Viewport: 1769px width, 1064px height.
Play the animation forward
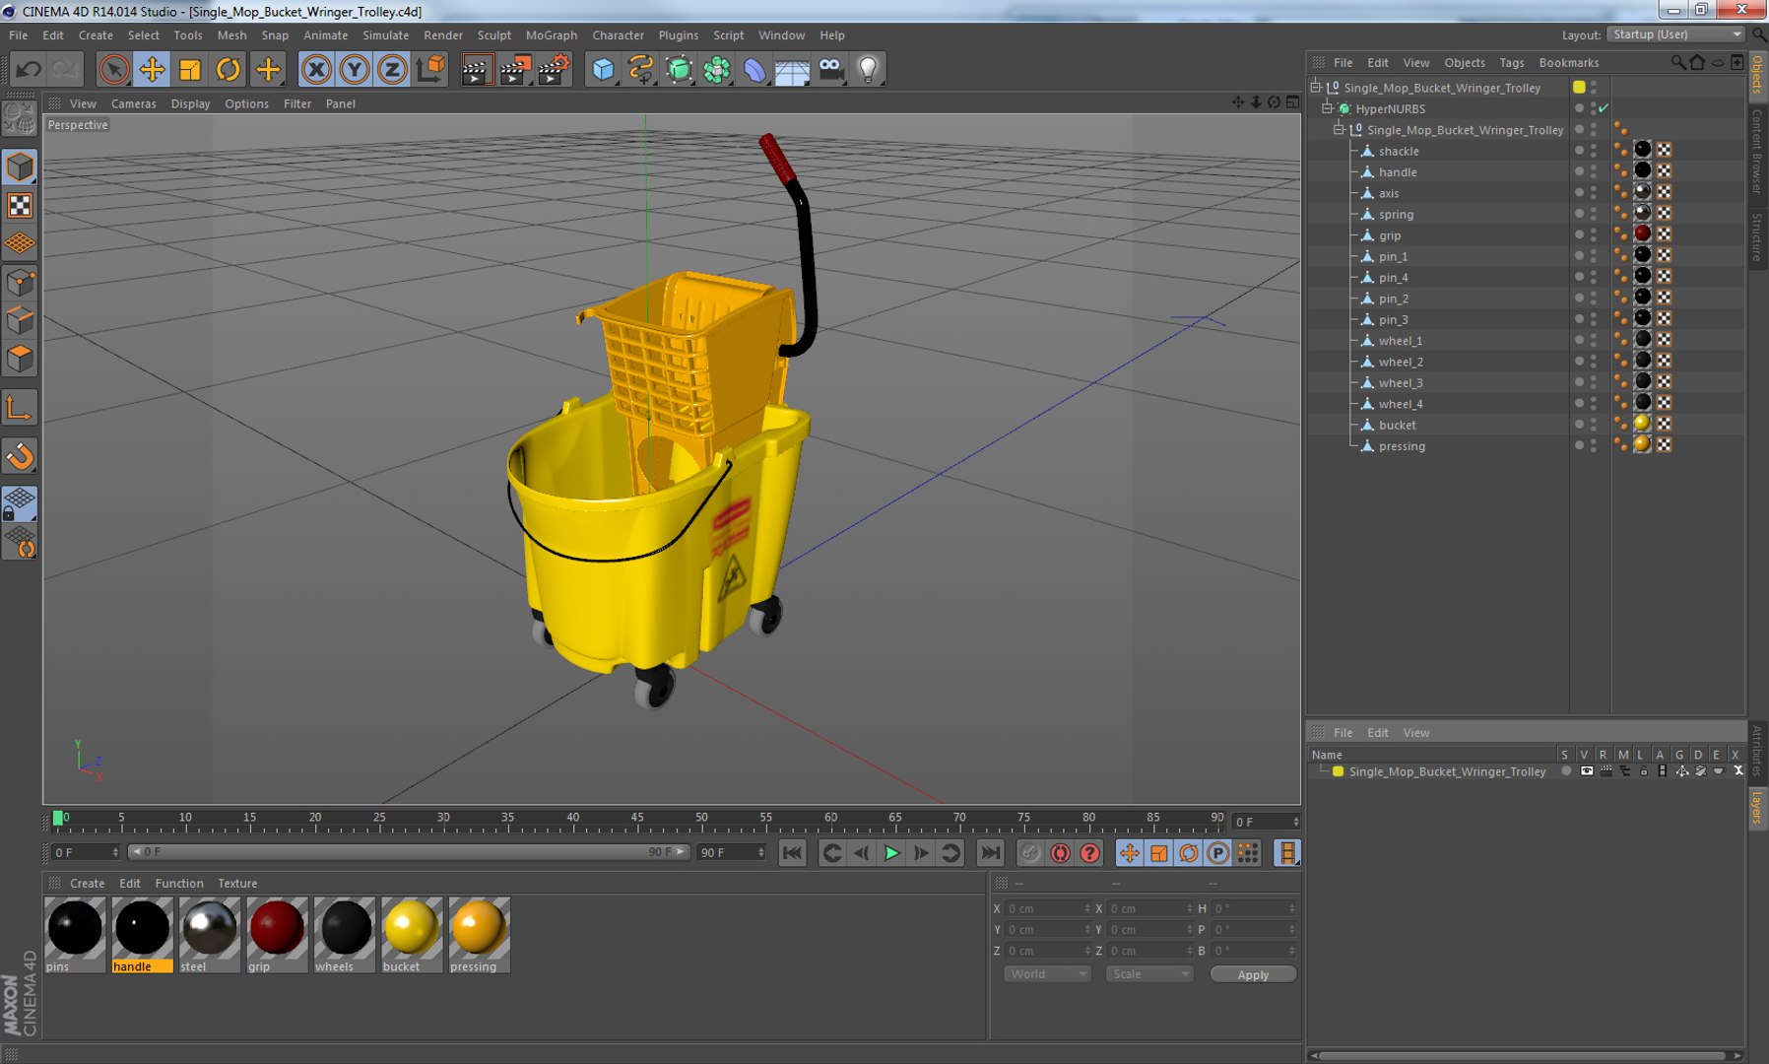(891, 853)
